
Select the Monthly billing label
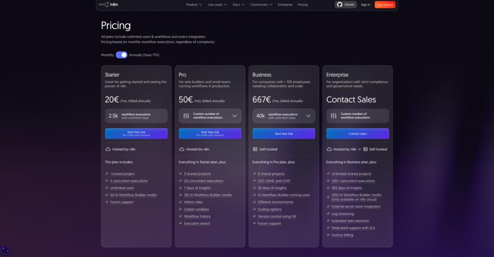pos(107,55)
